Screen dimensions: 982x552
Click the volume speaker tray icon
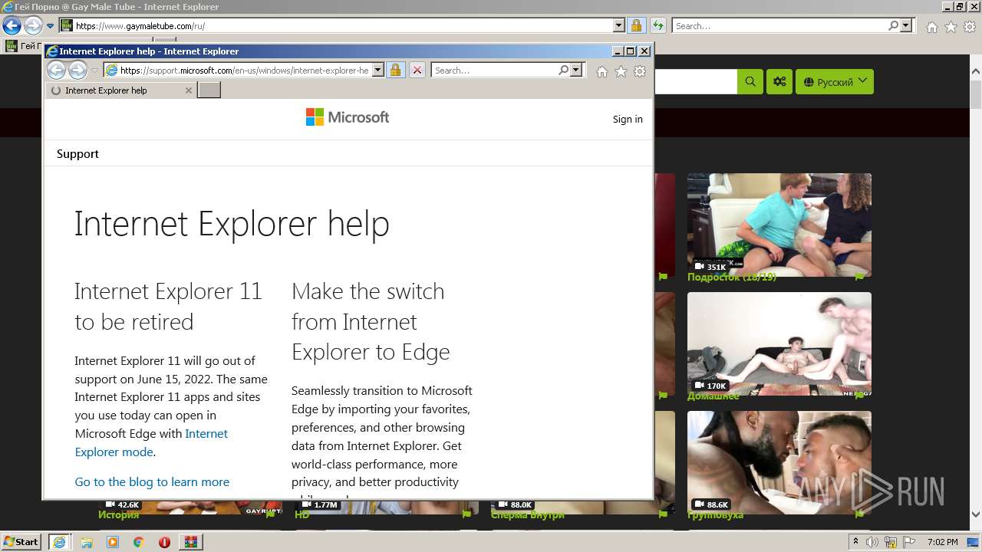873,542
